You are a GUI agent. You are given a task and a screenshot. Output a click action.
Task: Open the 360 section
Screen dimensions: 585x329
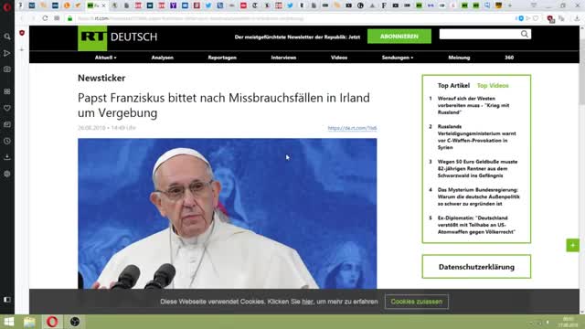(x=509, y=58)
